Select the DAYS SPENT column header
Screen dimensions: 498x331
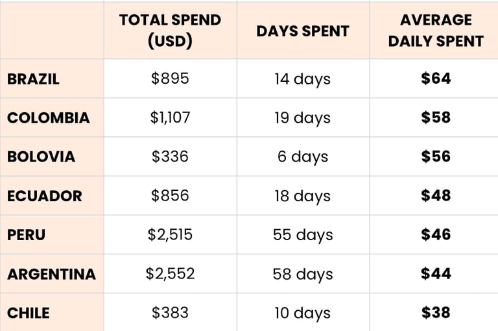click(303, 31)
